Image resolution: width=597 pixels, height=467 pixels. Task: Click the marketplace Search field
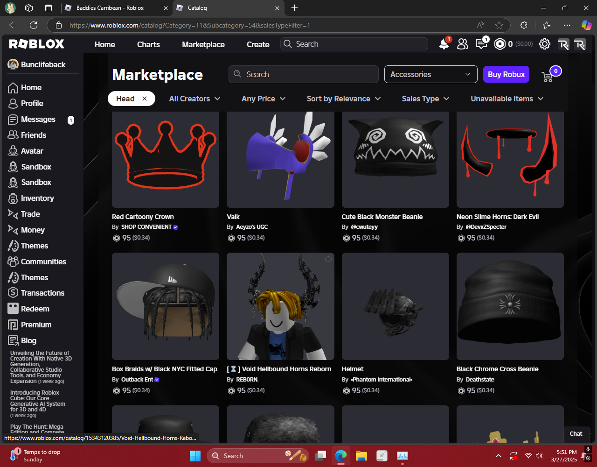[x=303, y=74]
